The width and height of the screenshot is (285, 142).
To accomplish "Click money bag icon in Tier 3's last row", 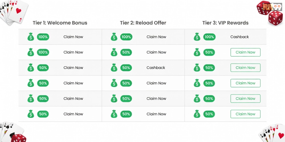I will [197, 114].
